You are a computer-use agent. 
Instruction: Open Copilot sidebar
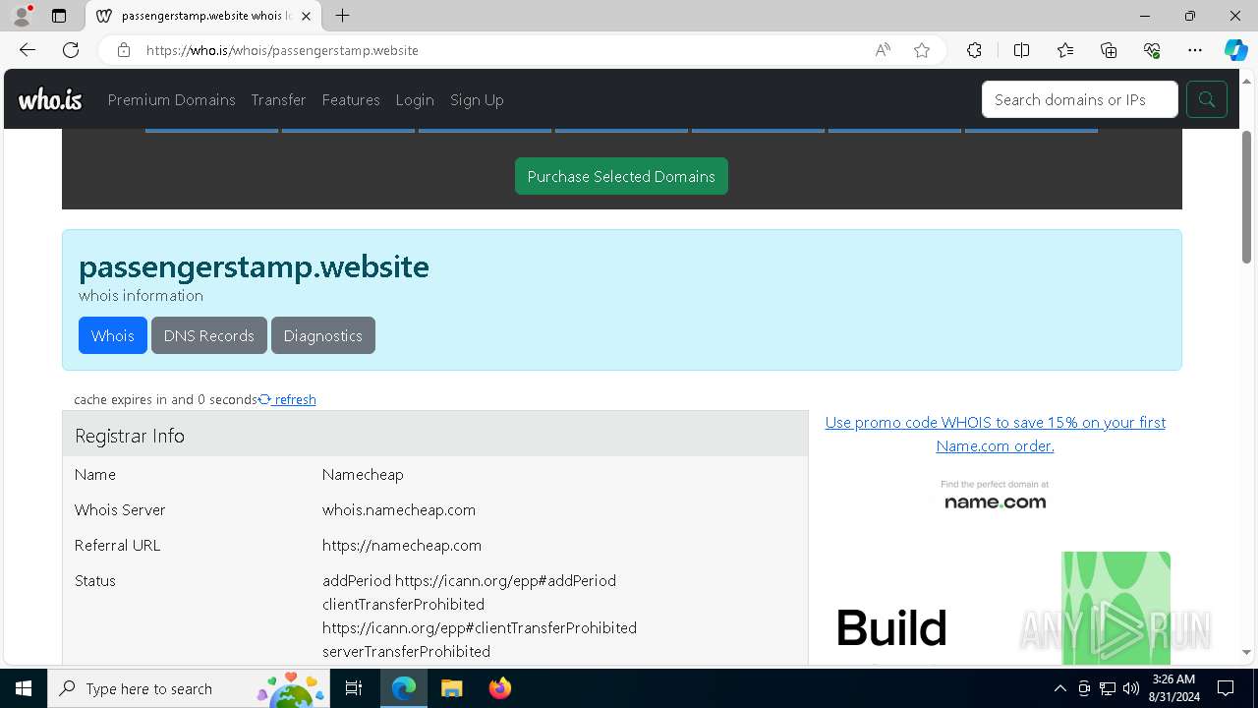(x=1235, y=50)
